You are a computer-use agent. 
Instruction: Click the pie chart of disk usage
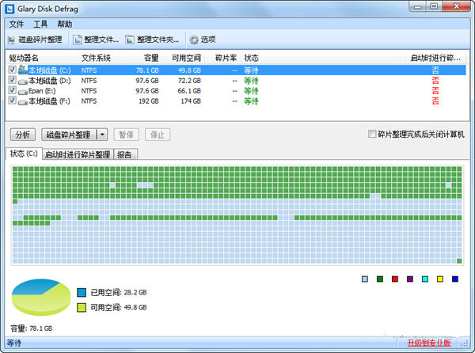(x=41, y=297)
